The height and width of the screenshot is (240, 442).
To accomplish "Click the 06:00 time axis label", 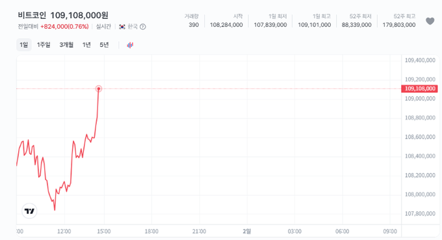I will (x=342, y=232).
